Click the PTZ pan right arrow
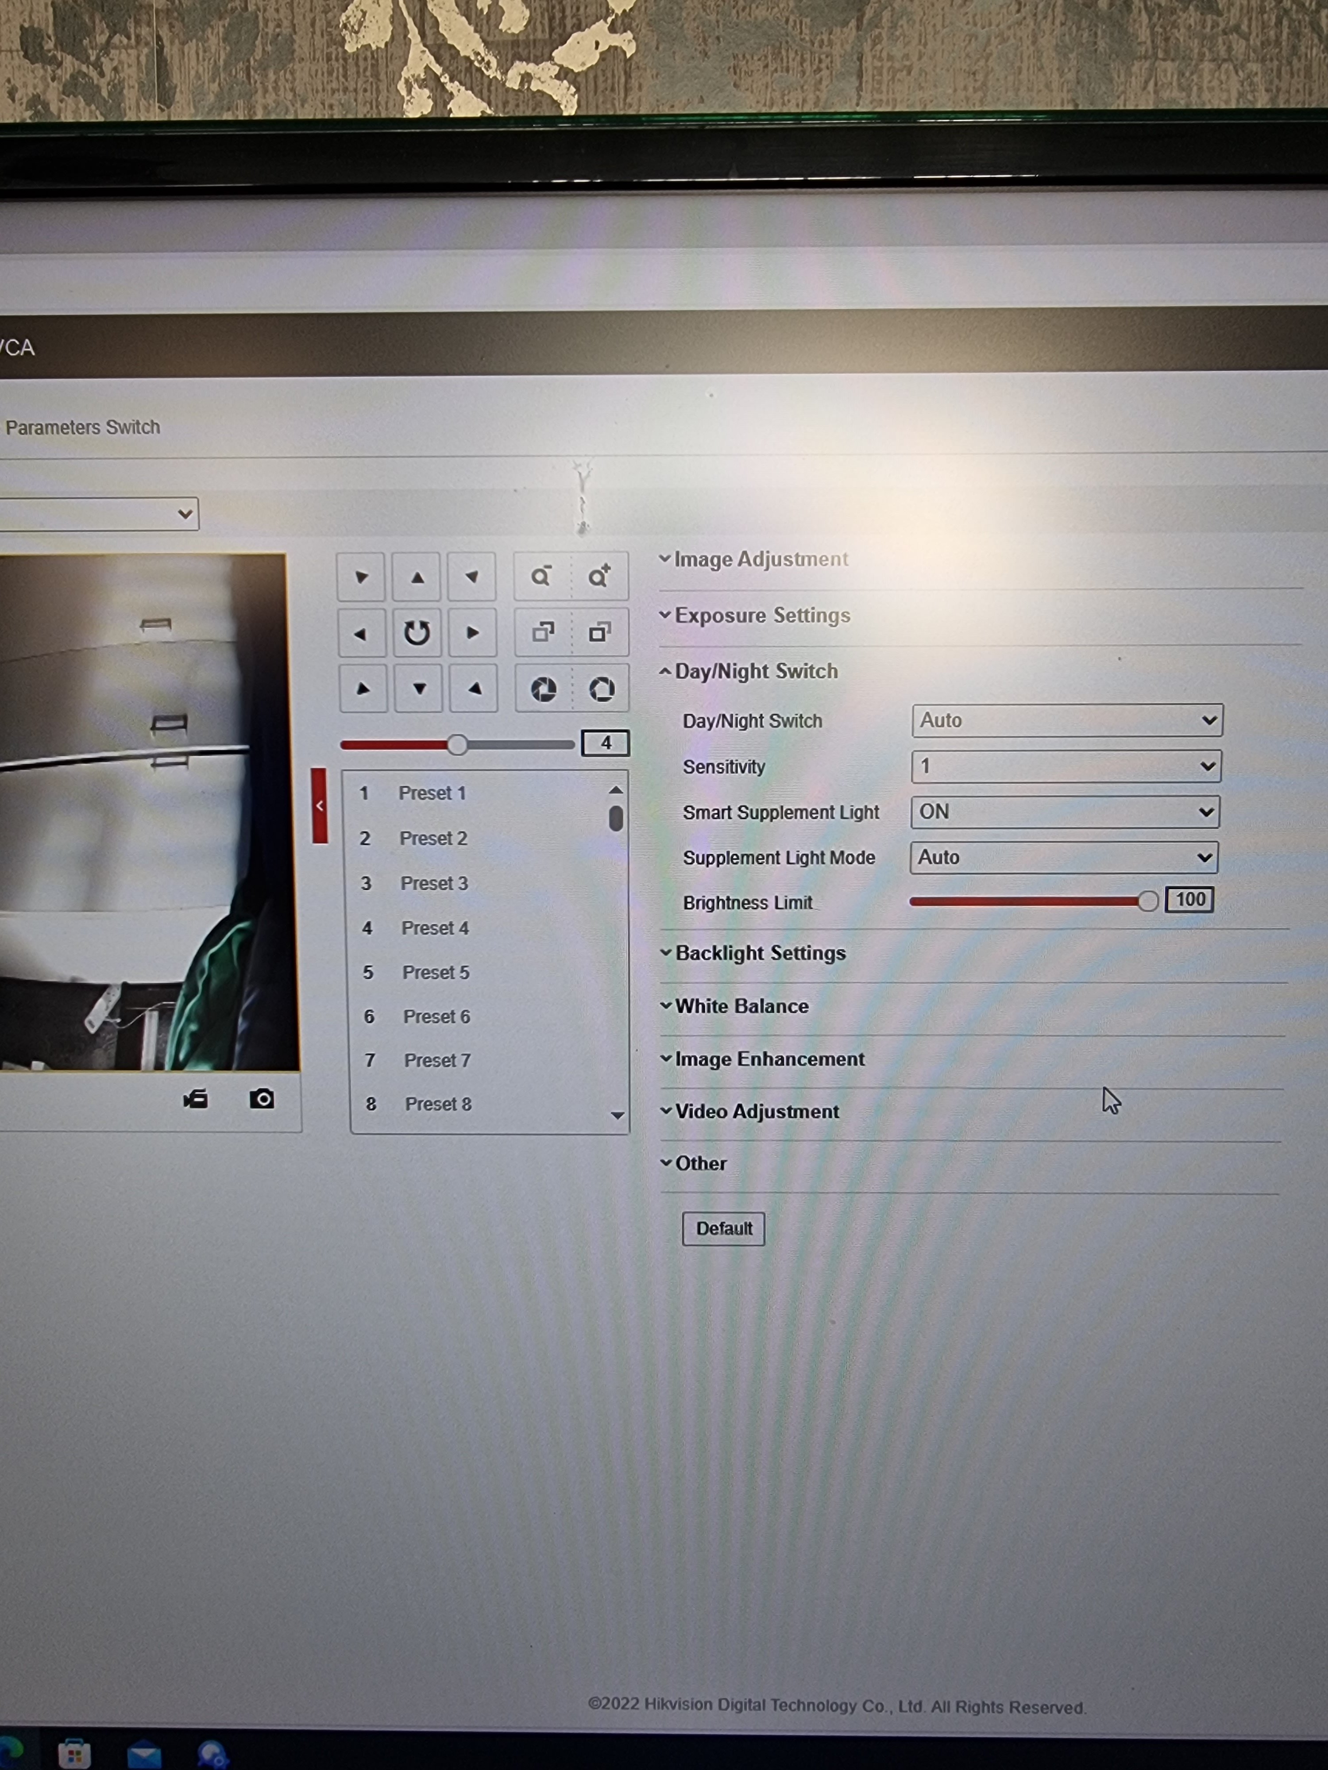 (472, 633)
